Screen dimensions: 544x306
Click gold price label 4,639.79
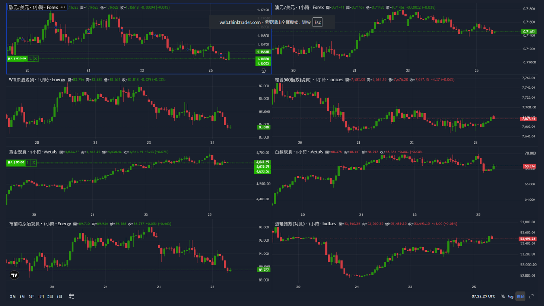[x=263, y=166]
